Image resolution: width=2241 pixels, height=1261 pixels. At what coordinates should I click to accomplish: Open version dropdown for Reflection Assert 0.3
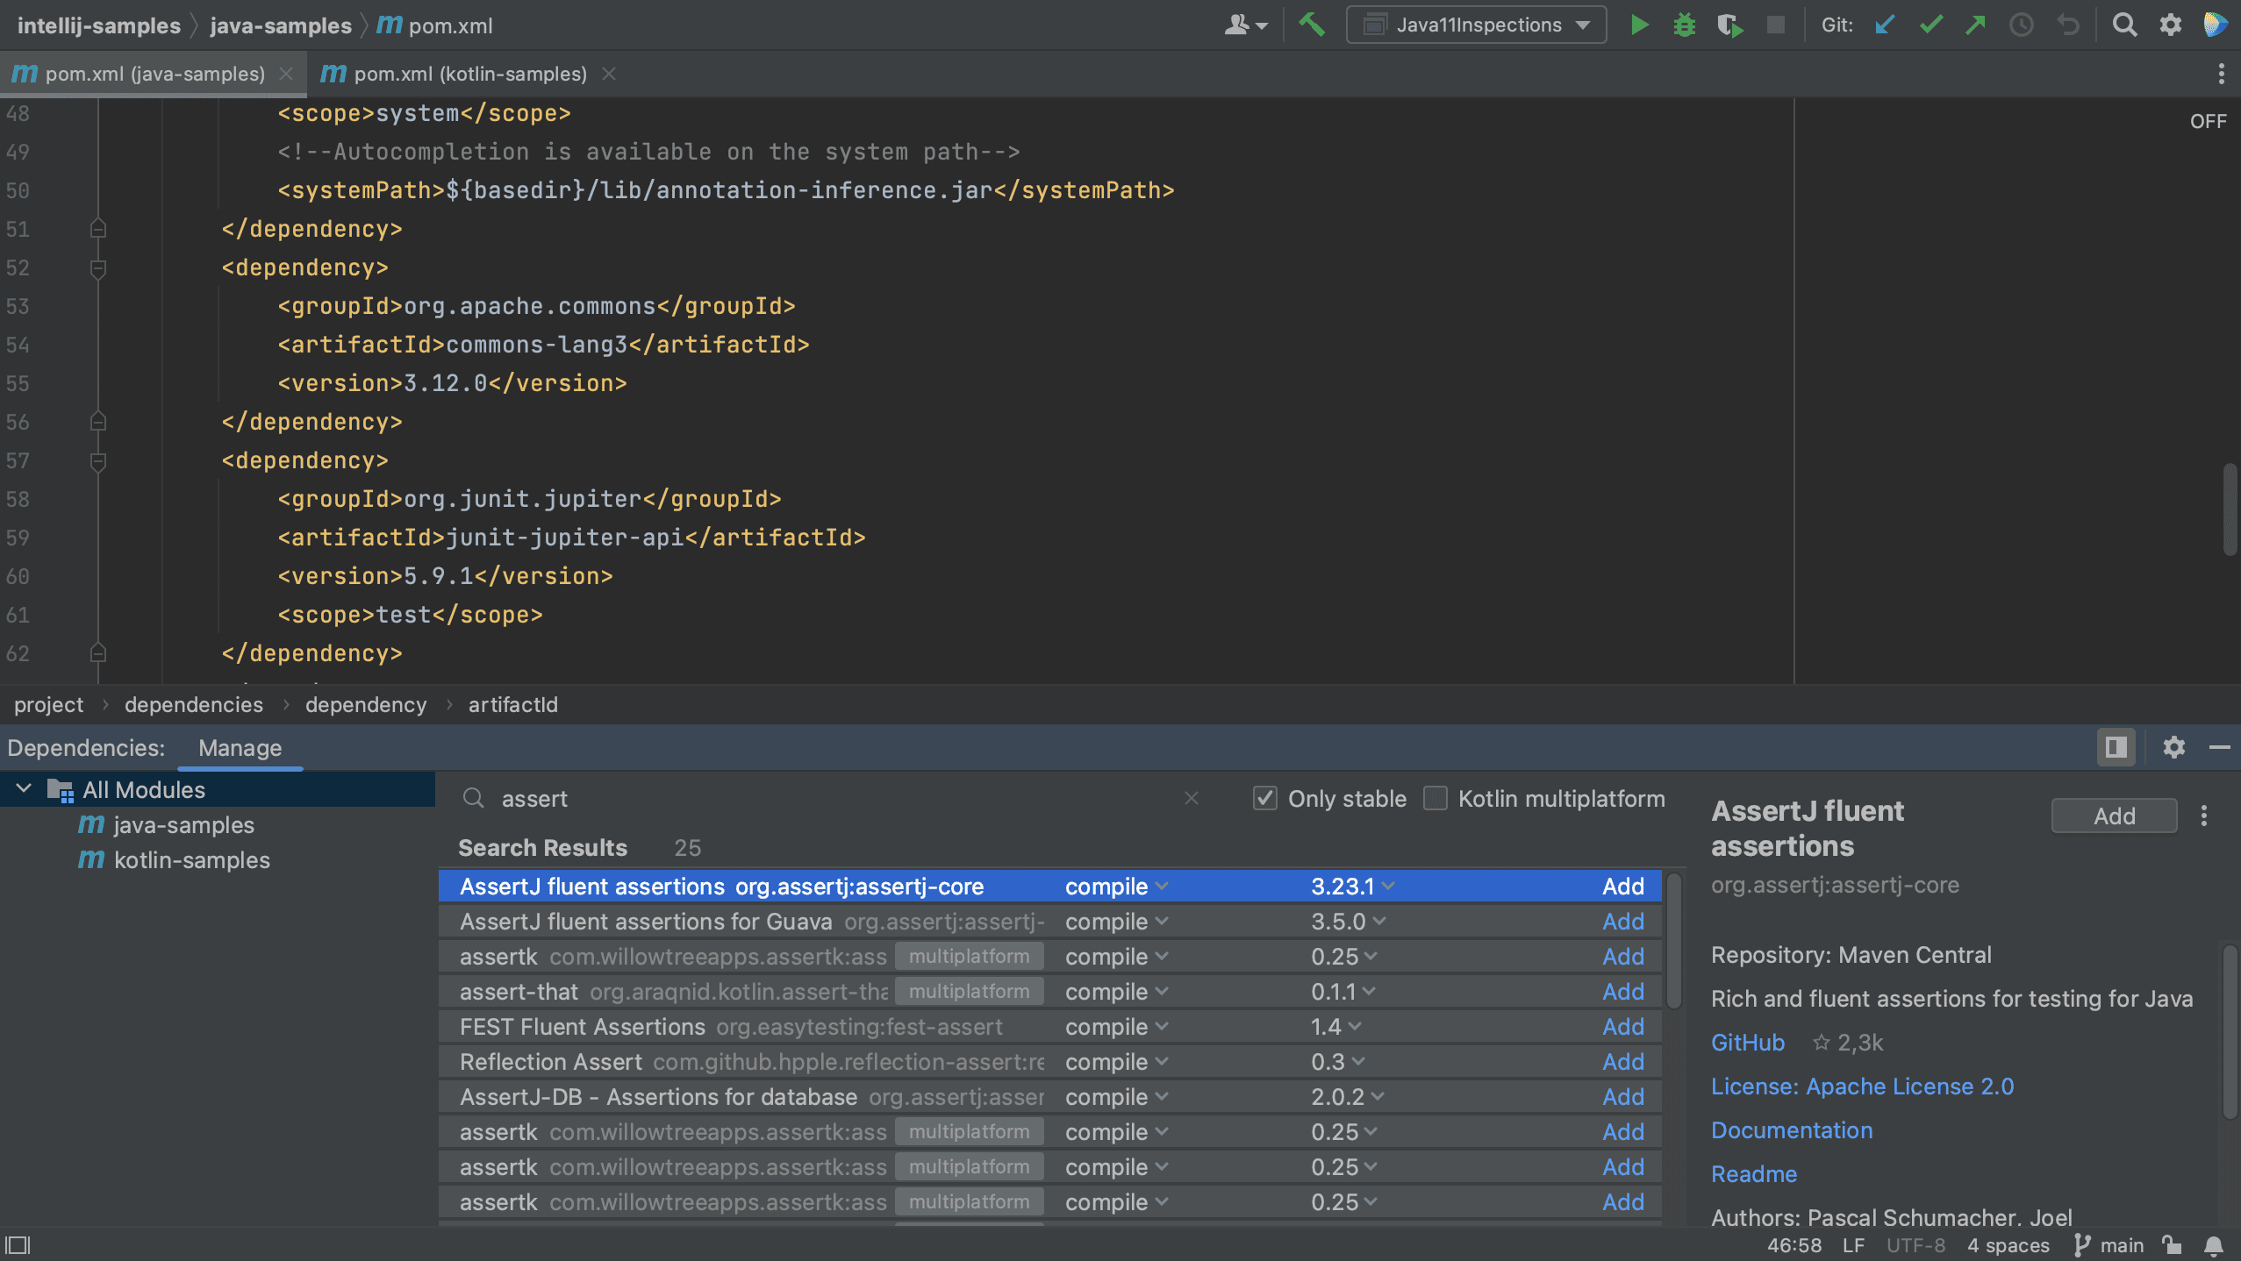(x=1337, y=1062)
